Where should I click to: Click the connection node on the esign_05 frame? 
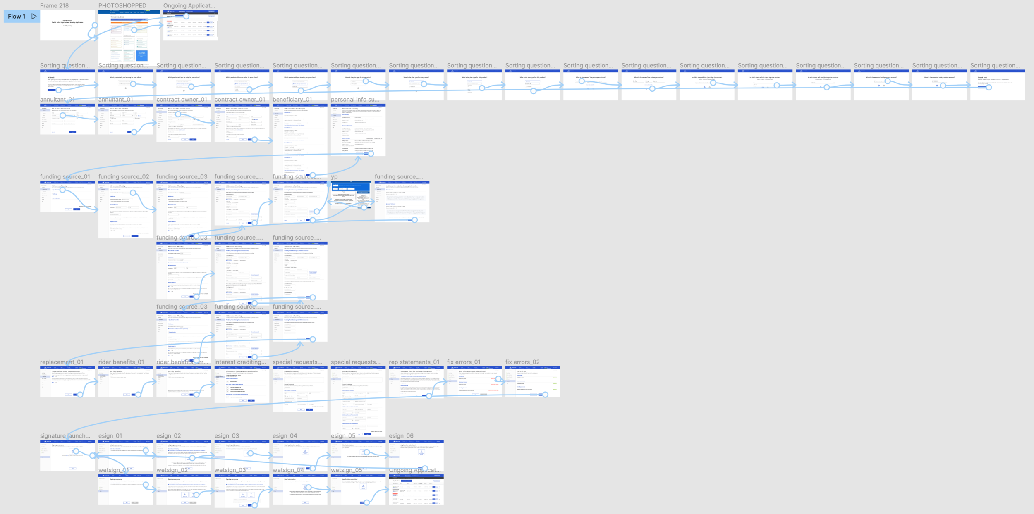366,452
